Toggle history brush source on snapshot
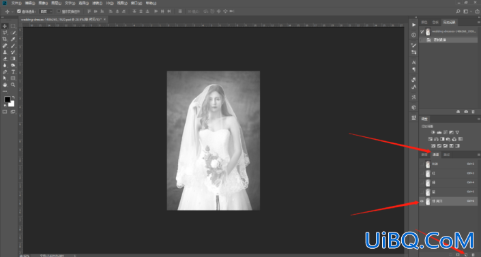 422,31
